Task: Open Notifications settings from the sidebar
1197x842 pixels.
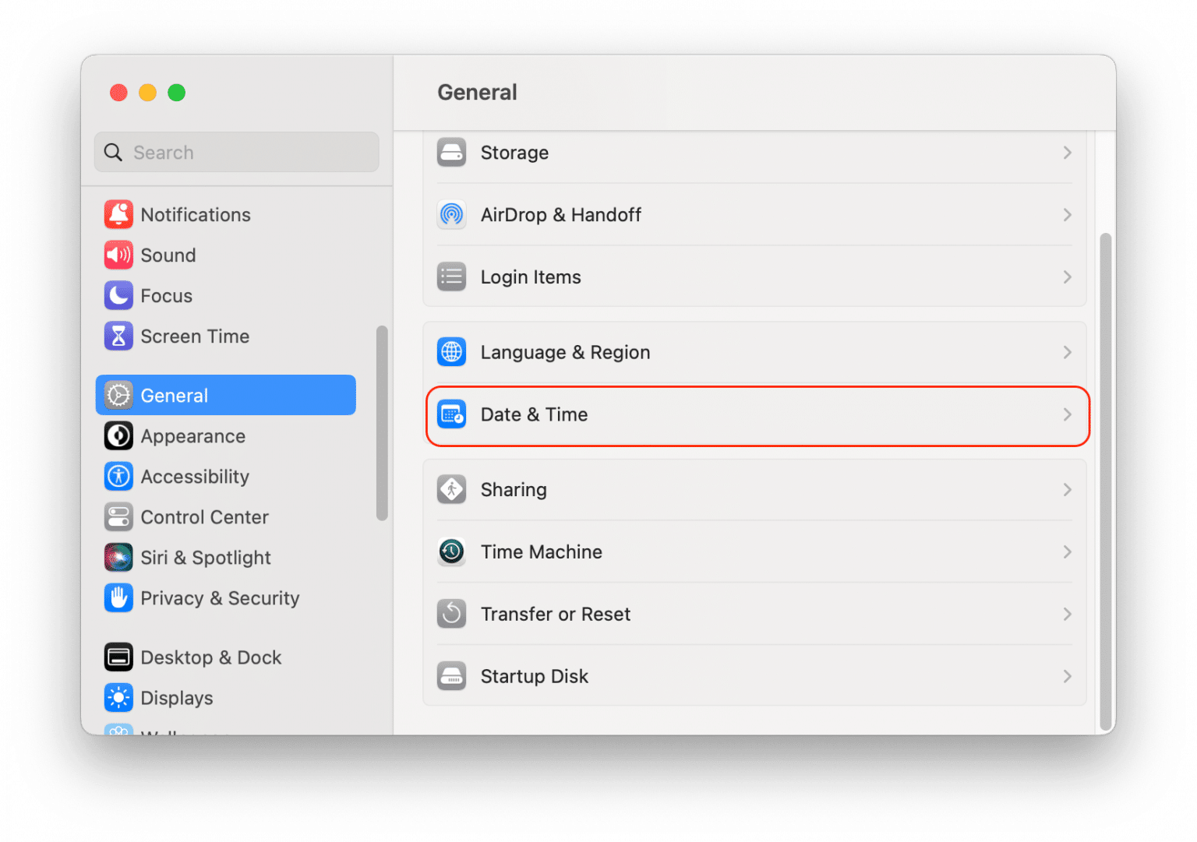Action: coord(196,214)
